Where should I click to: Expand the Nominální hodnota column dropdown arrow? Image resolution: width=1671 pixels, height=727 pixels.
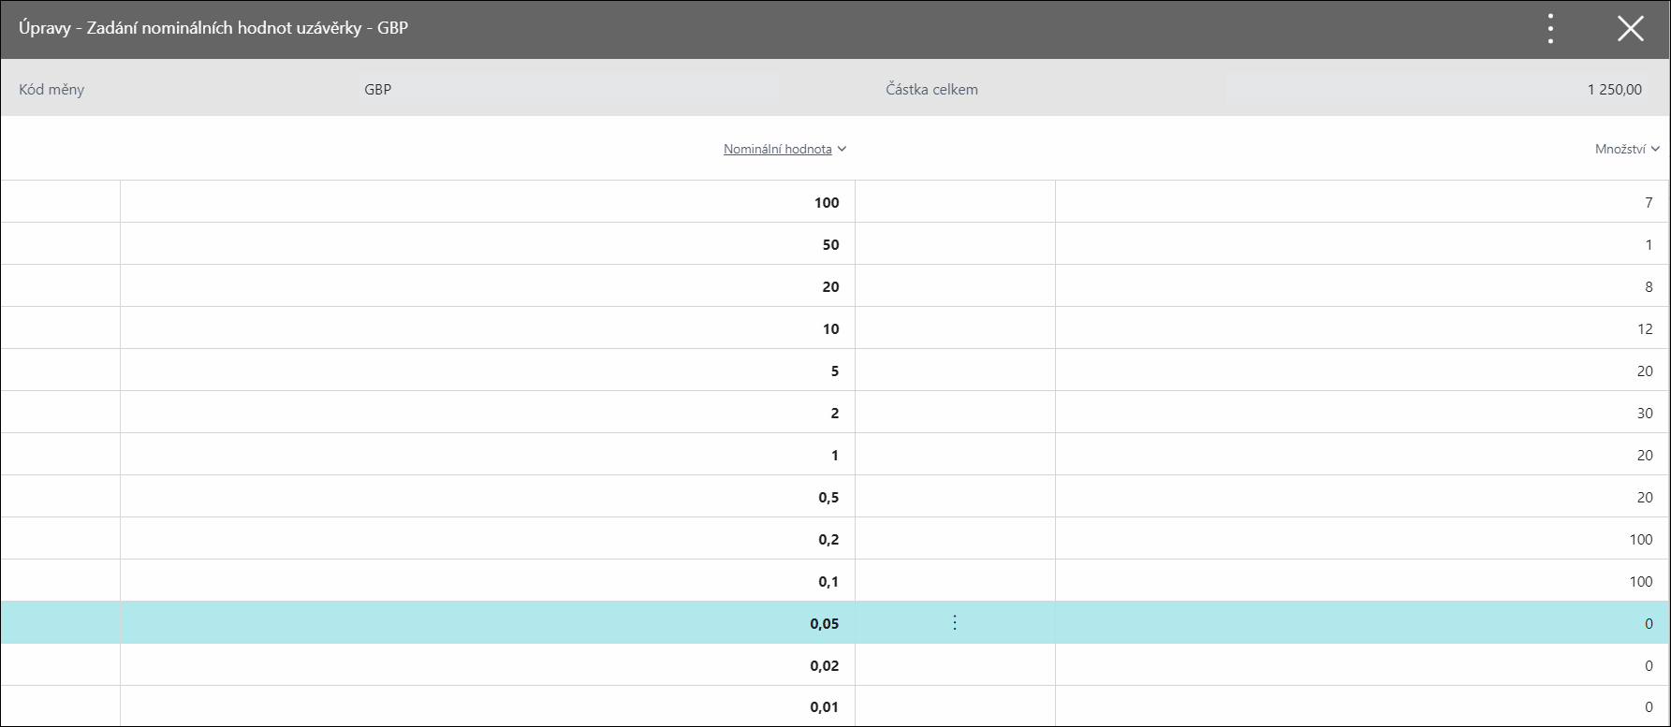tap(842, 149)
